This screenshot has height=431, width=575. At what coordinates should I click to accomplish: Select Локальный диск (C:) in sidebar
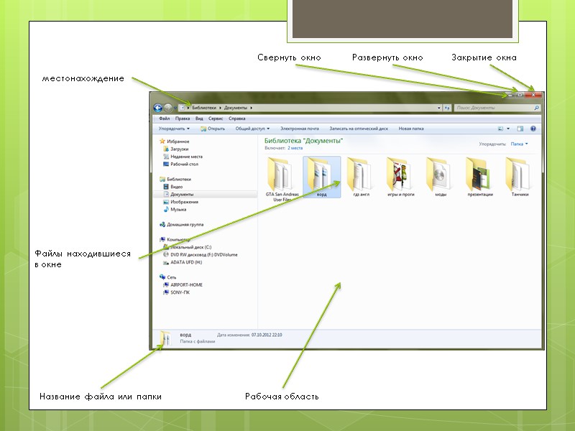[x=187, y=247]
